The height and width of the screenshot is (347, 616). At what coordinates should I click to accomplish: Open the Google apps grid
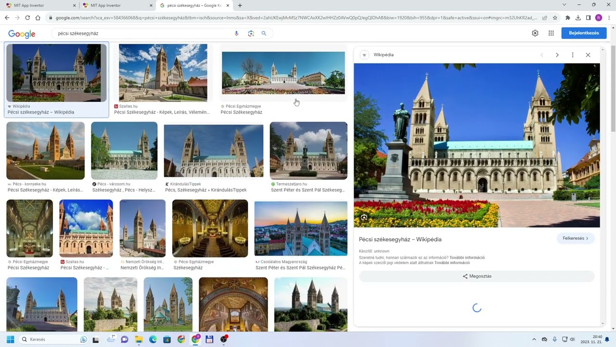coord(551,33)
